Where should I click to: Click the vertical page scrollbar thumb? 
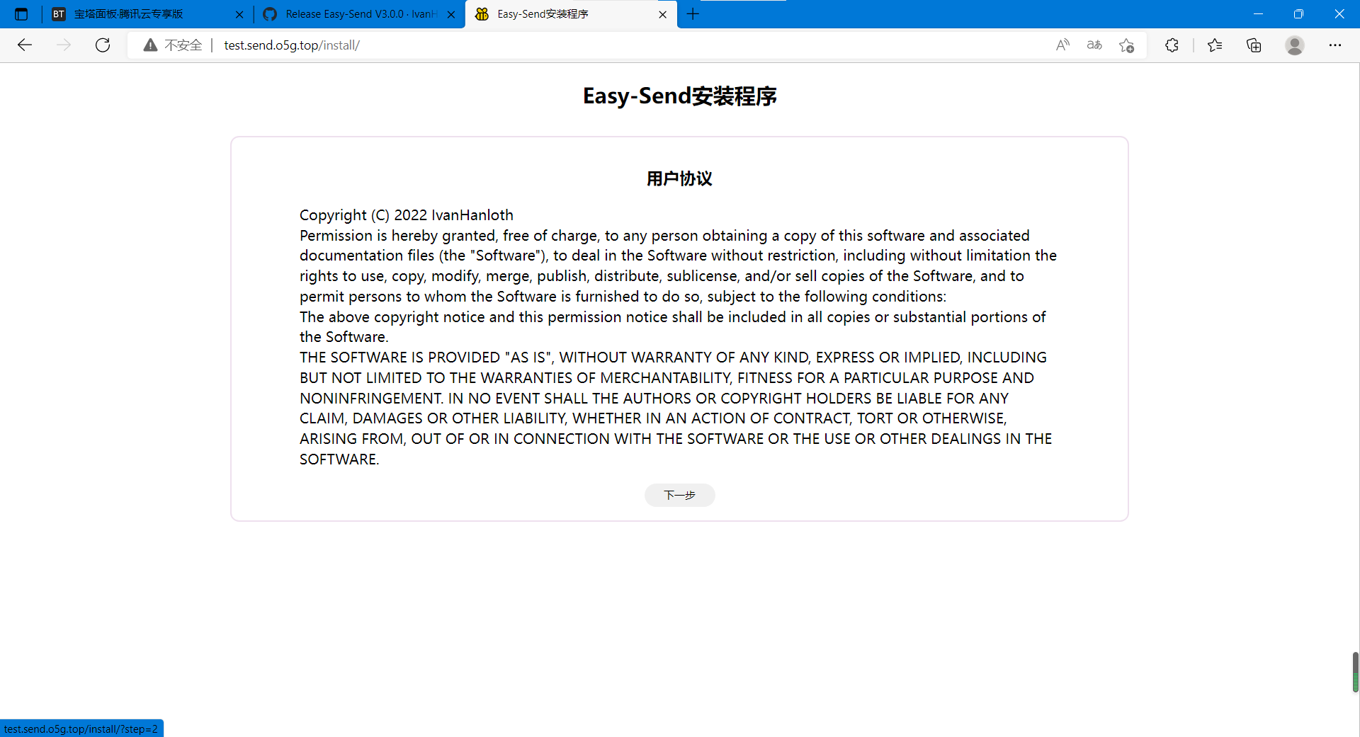pos(1355,672)
